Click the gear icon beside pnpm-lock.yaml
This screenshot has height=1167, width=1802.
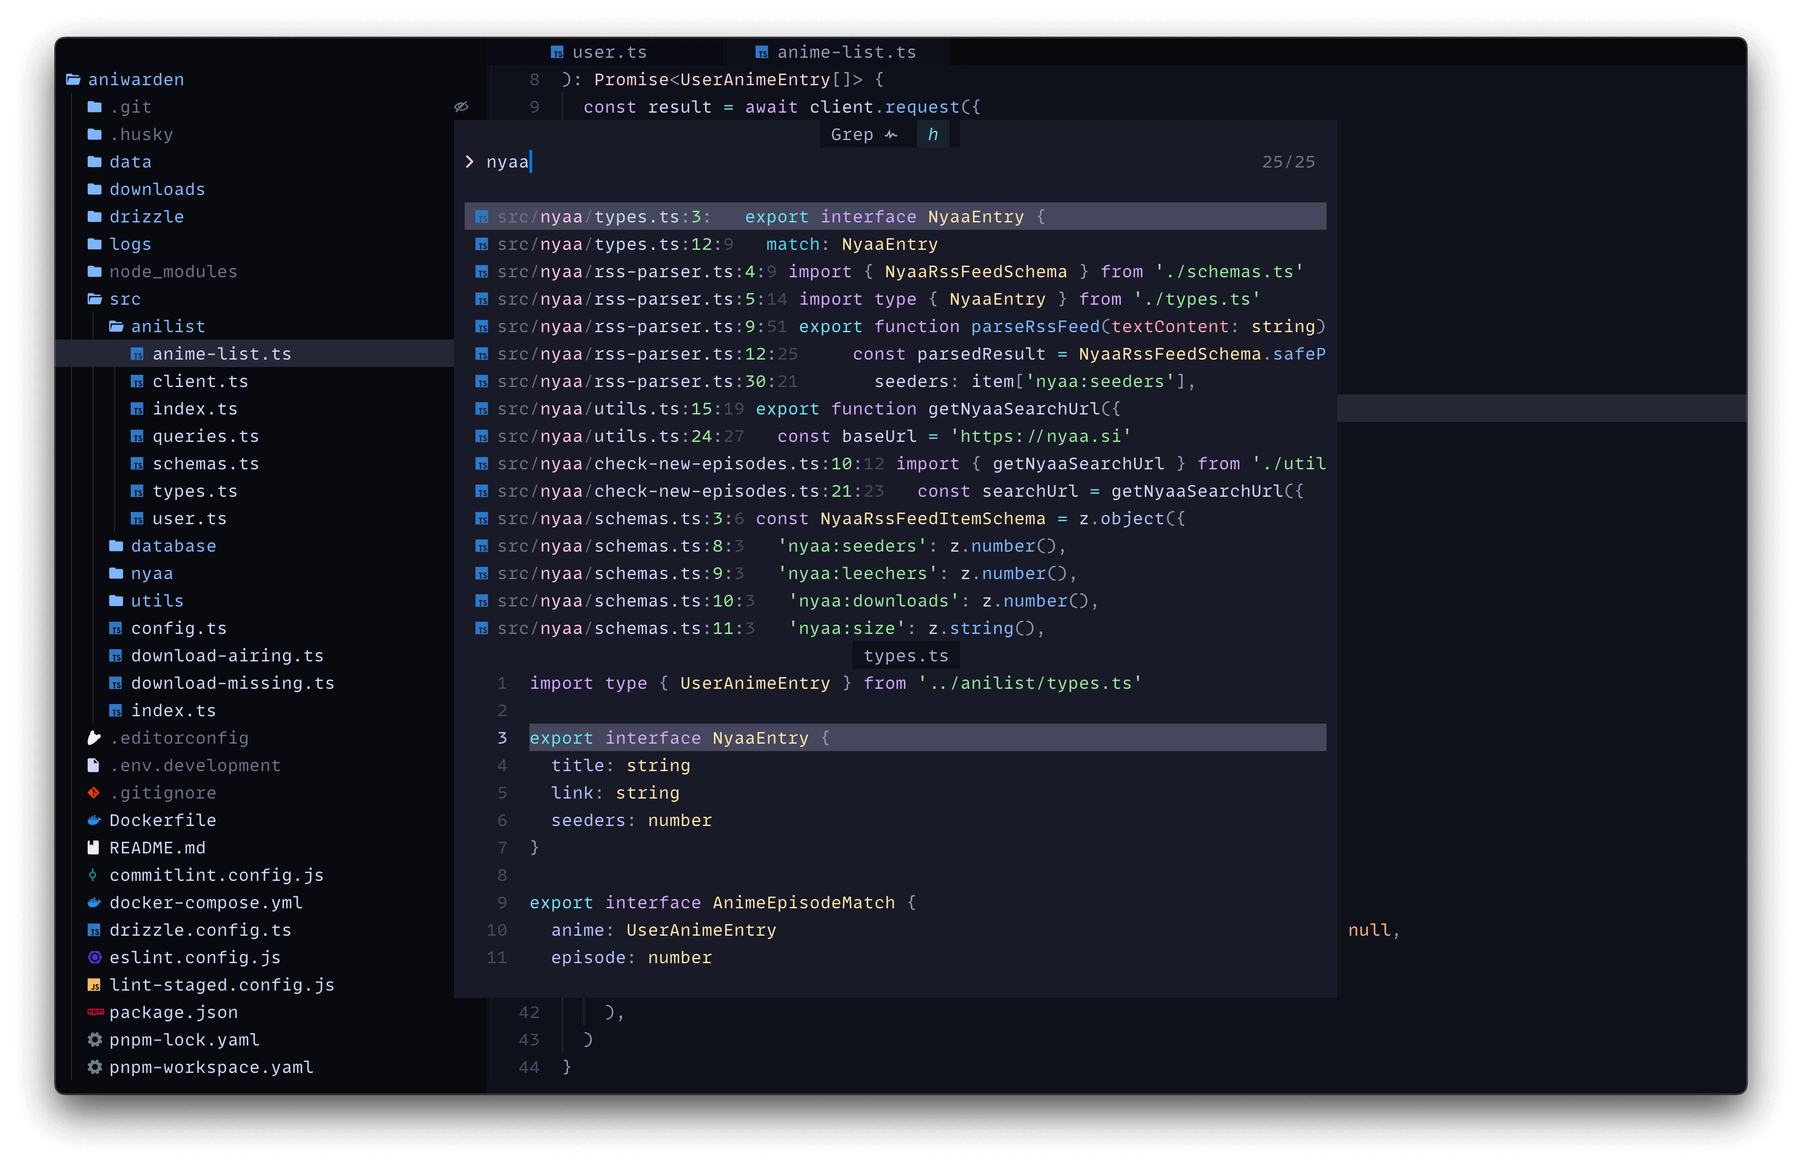pos(94,1040)
